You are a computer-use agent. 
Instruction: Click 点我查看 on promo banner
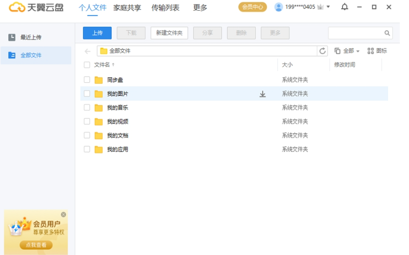36,245
